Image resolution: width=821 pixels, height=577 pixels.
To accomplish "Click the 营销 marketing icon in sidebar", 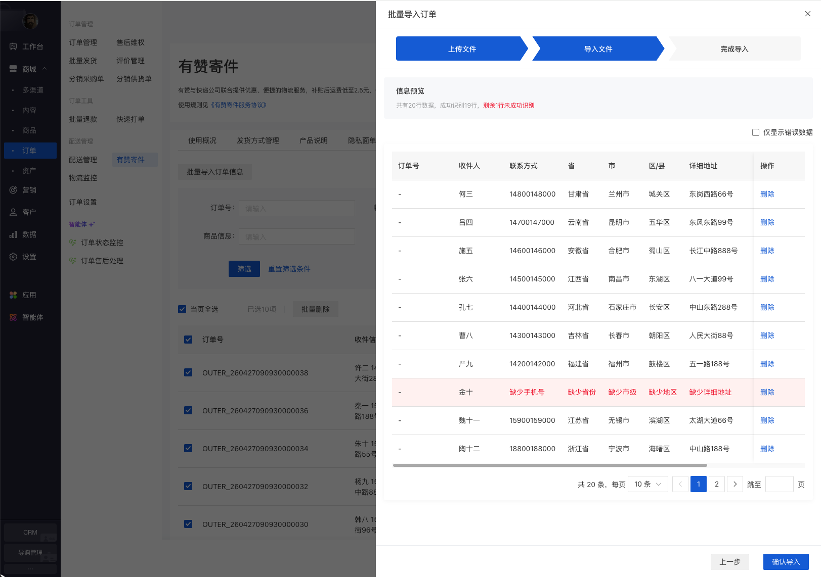I will click(13, 190).
